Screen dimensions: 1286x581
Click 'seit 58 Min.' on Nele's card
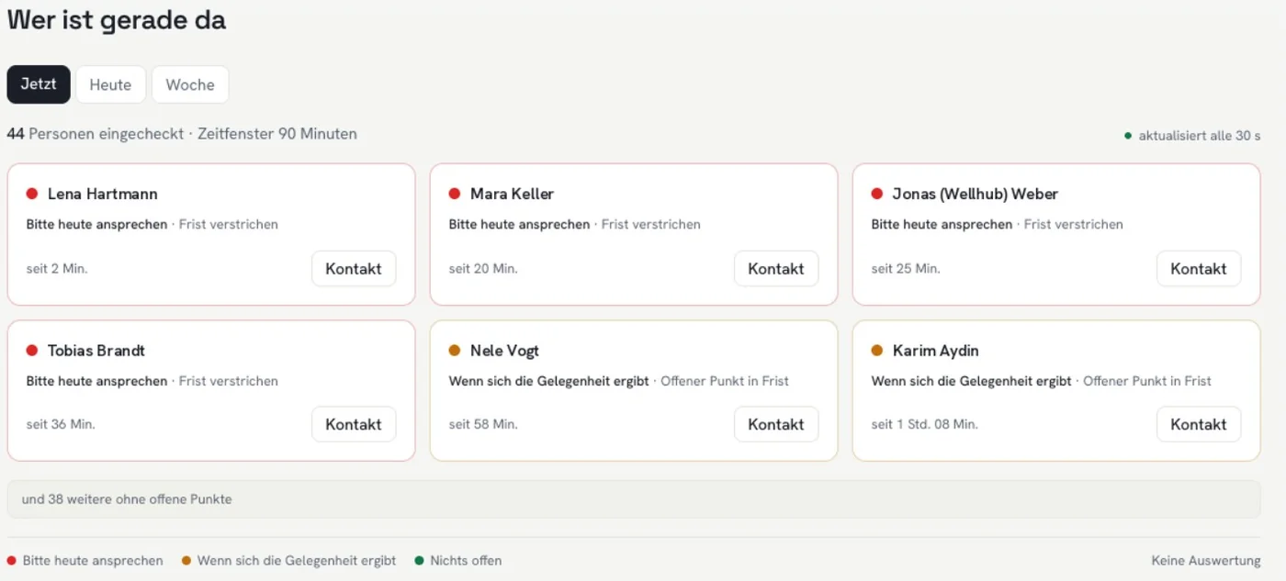tap(483, 425)
